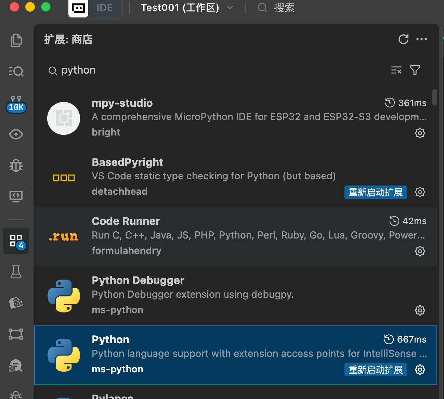The width and height of the screenshot is (444, 399).
Task: Open the Testing flask view
Action: click(x=16, y=272)
